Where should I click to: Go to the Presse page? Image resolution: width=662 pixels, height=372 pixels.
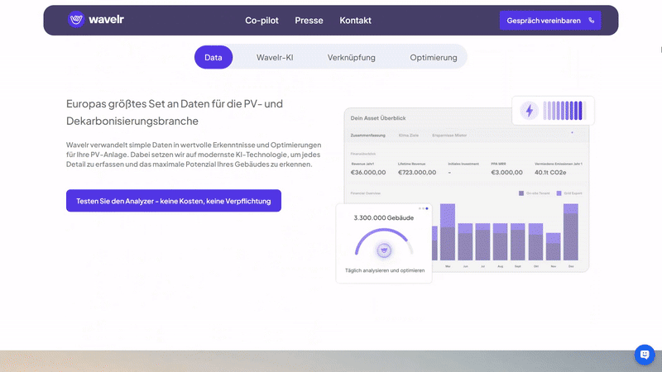point(309,20)
